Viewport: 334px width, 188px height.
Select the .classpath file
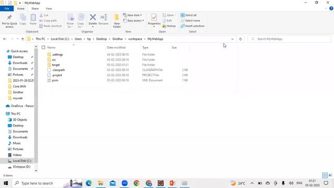pos(58,70)
